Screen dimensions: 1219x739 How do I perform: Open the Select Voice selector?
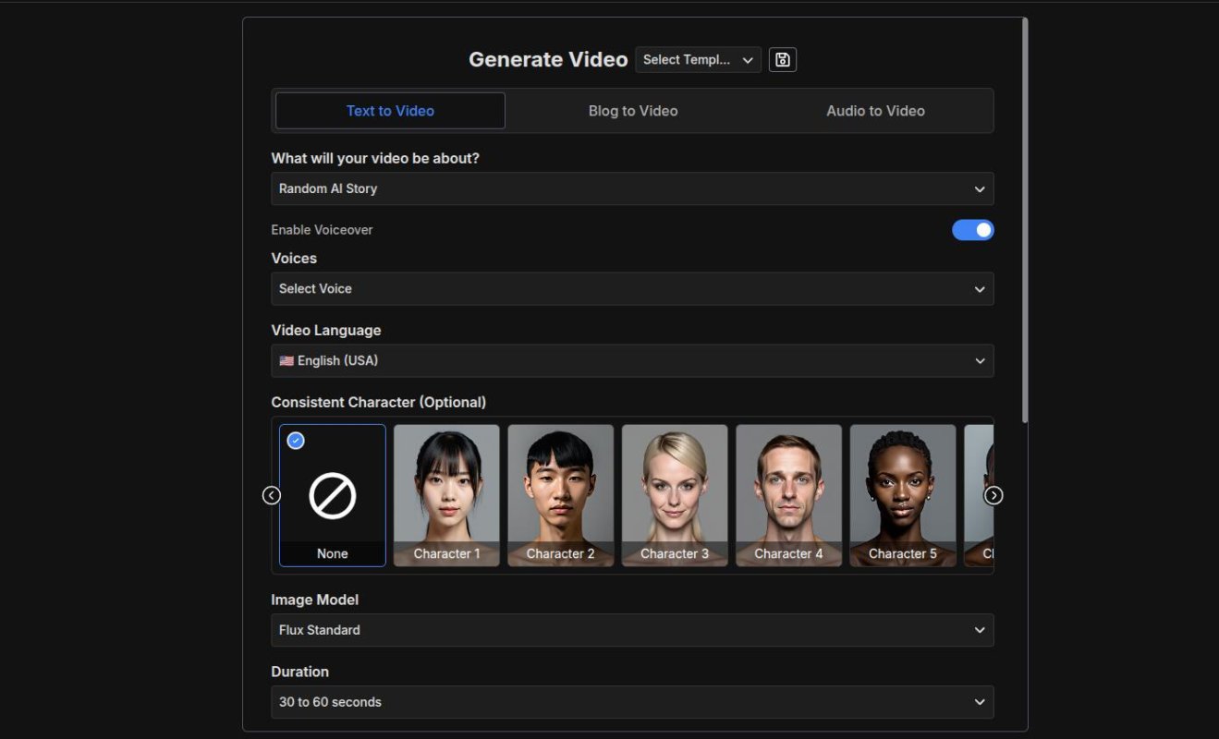(632, 288)
